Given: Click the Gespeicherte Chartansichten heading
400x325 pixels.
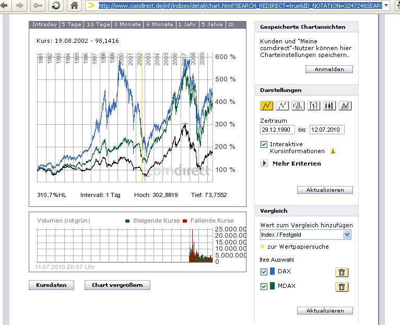Looking at the screenshot, I should coord(302,27).
